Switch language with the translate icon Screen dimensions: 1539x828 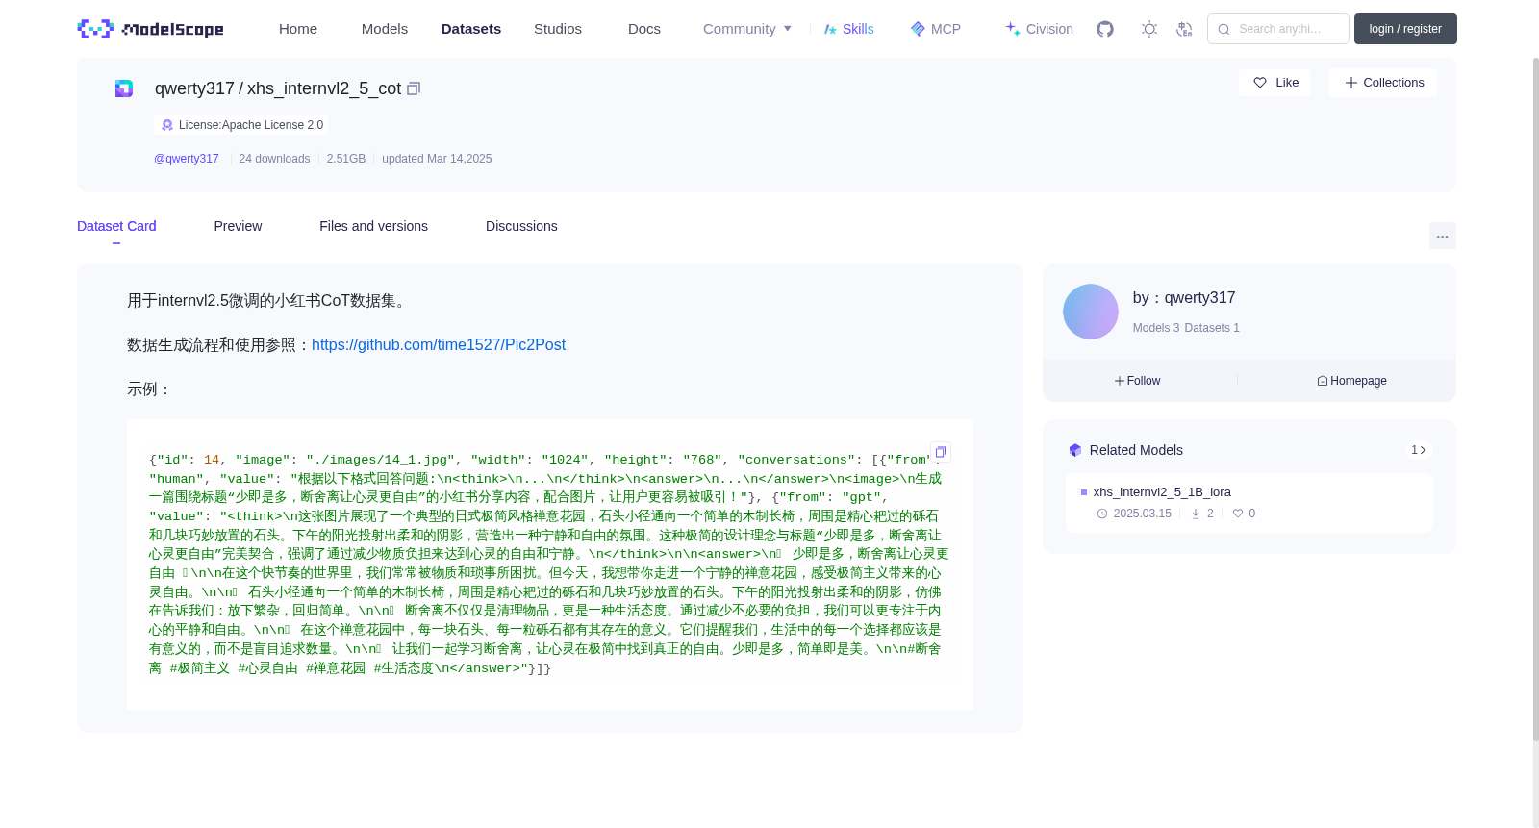pos(1184,29)
